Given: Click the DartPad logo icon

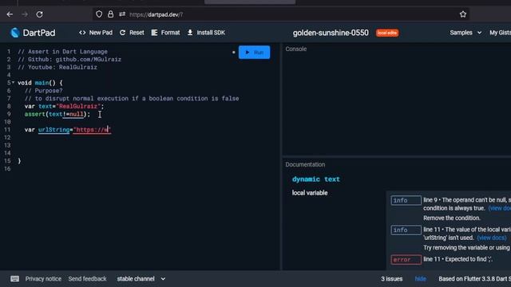Looking at the screenshot, I should point(15,33).
